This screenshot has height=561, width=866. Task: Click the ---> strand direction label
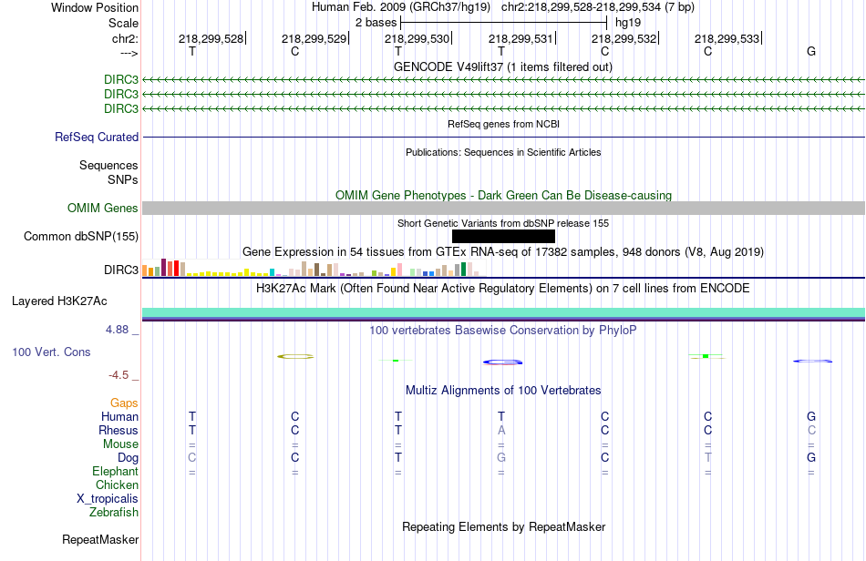129,53
